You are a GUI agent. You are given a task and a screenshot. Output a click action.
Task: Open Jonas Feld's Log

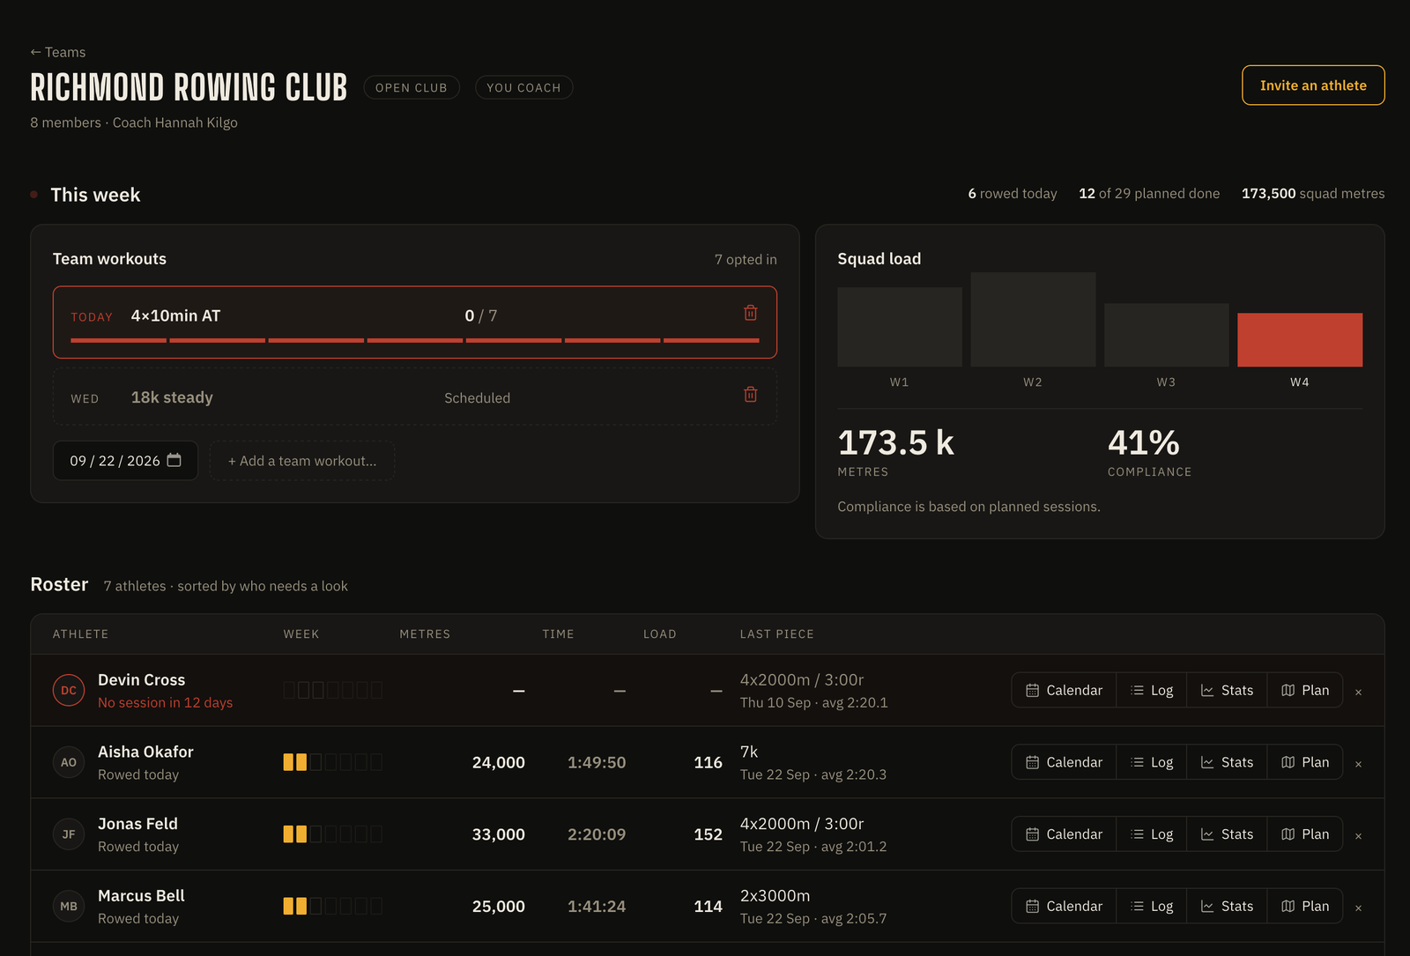1152,834
